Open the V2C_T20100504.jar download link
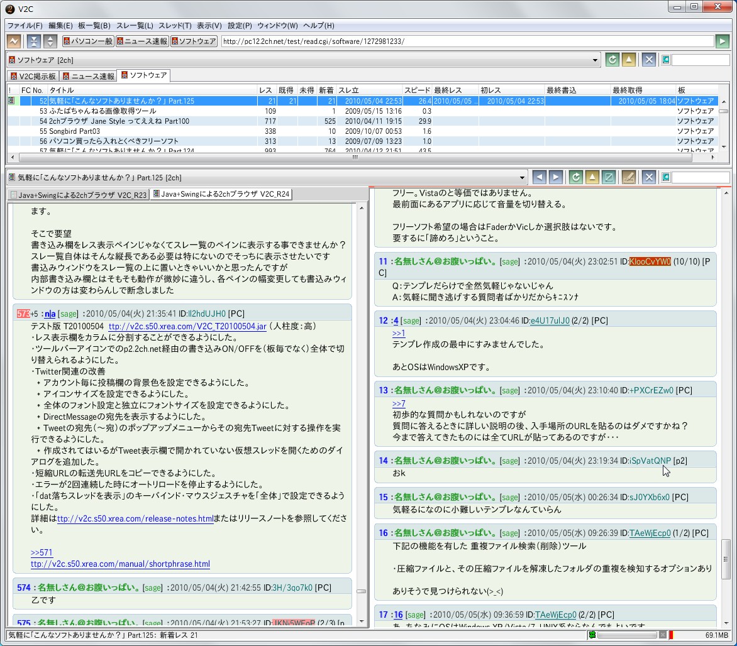The height and width of the screenshot is (646, 737). tap(187, 327)
